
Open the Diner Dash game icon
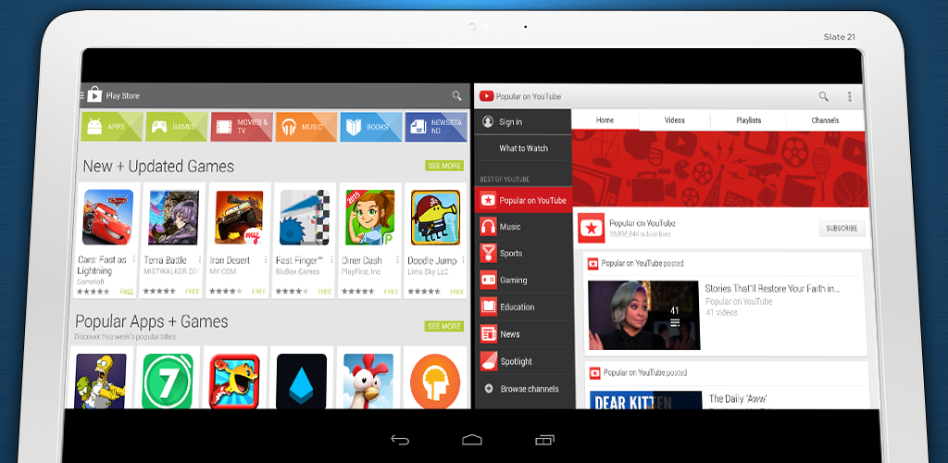click(x=370, y=218)
